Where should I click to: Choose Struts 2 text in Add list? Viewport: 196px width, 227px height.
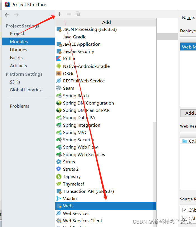tap(71, 169)
